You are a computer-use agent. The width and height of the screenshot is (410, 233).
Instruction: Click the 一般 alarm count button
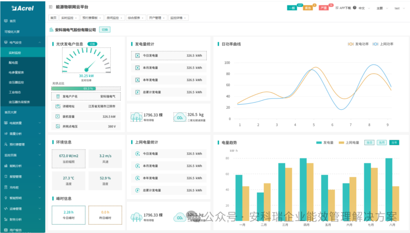pyautogui.click(x=292, y=8)
